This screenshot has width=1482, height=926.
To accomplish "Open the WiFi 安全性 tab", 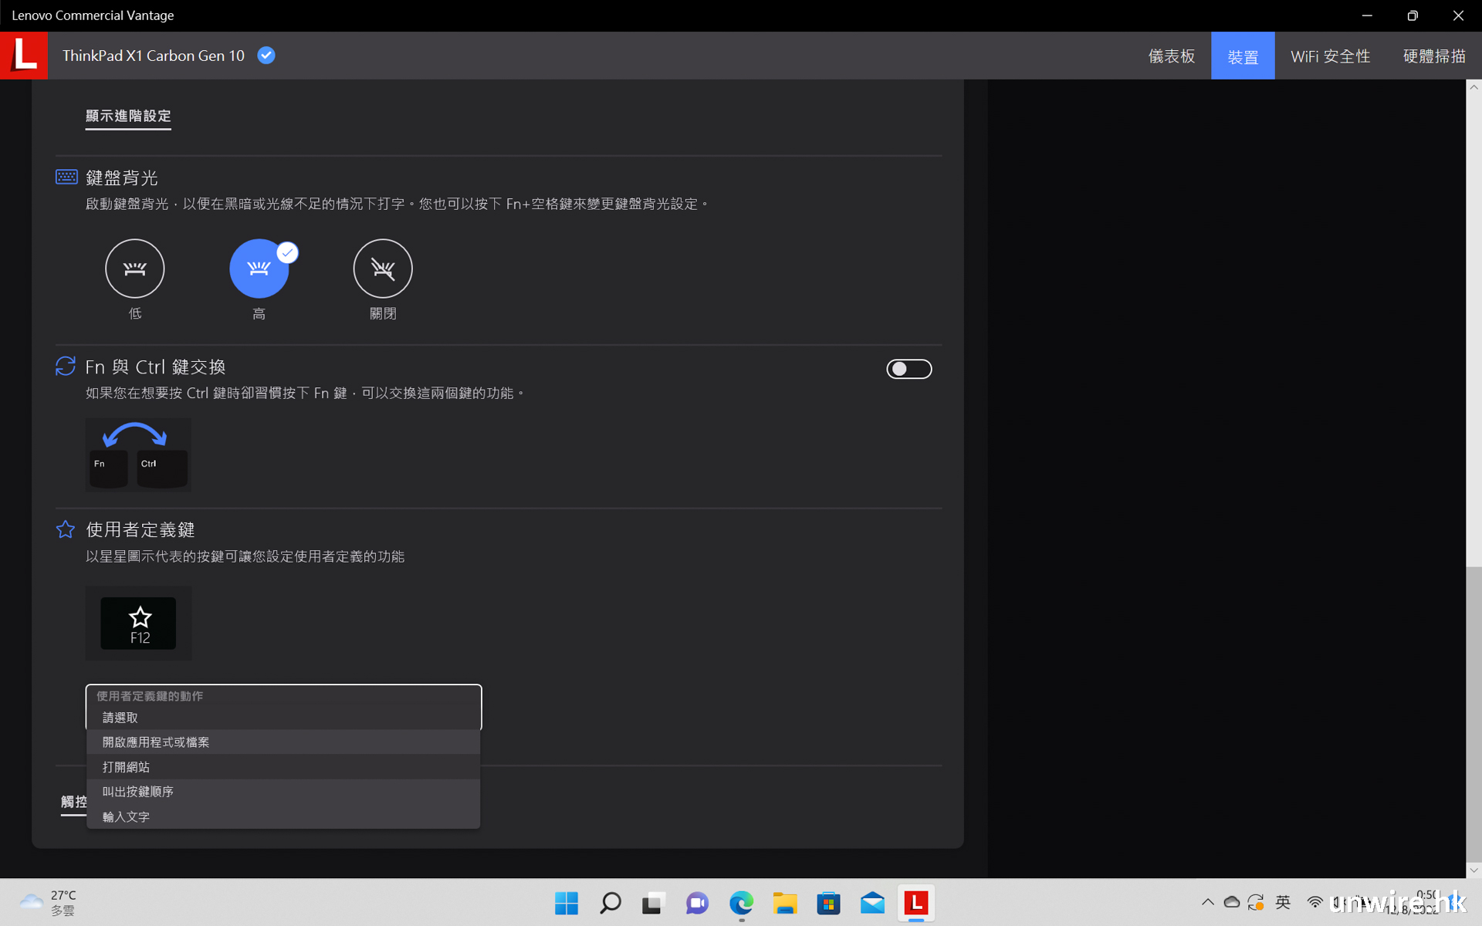I will click(1330, 56).
